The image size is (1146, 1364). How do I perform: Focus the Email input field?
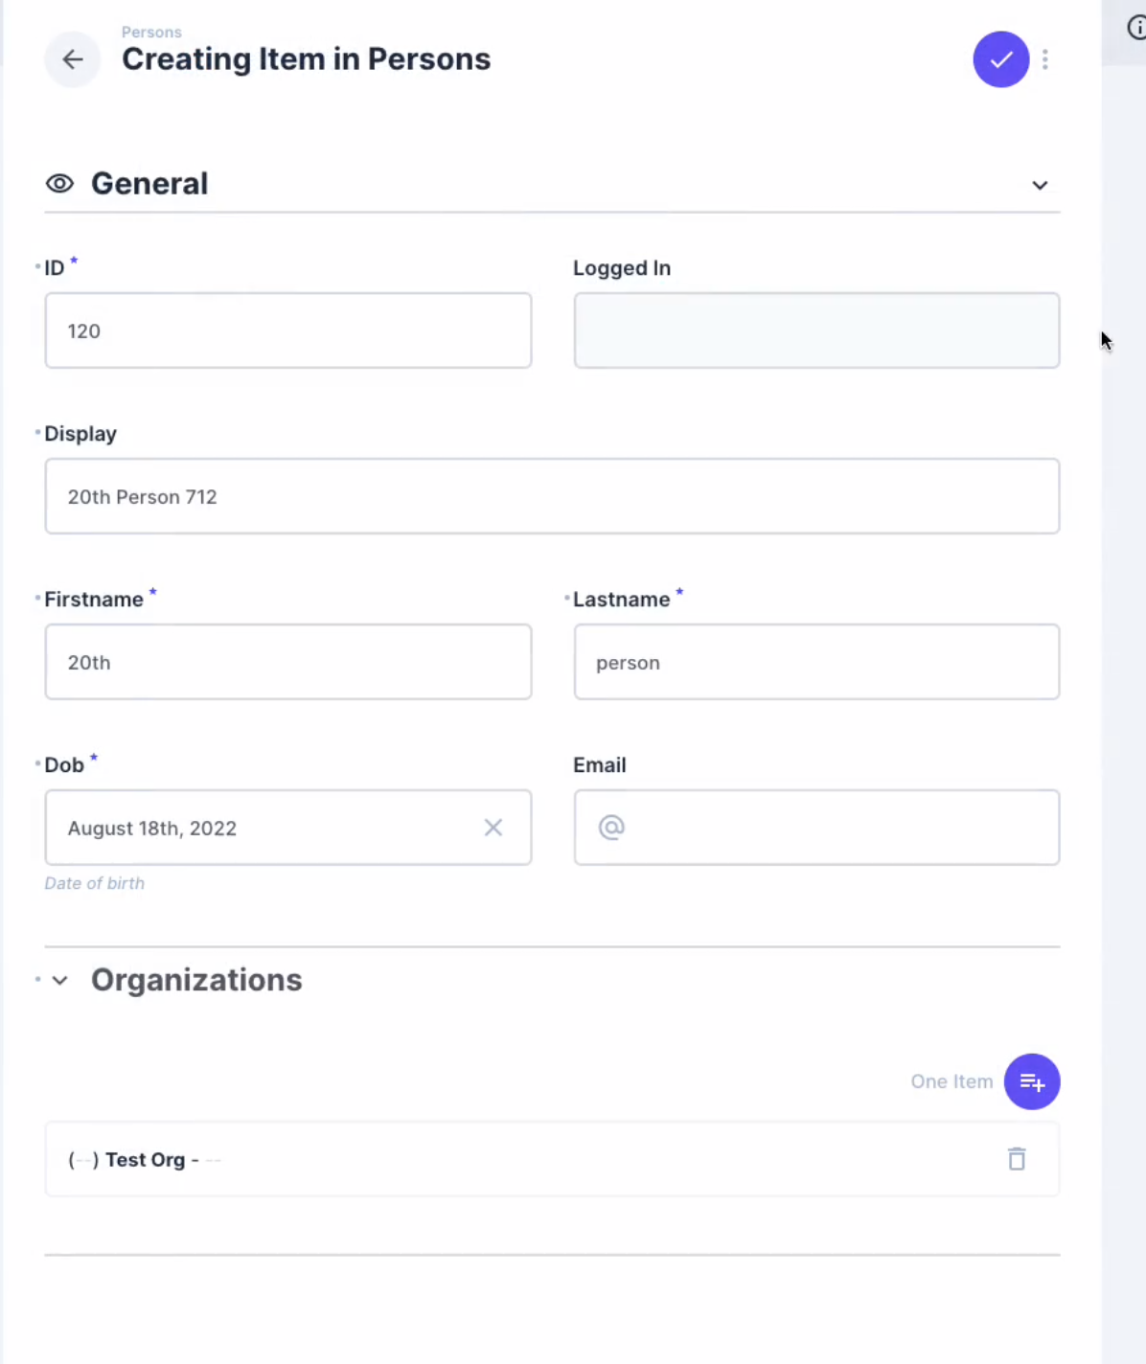click(x=816, y=828)
